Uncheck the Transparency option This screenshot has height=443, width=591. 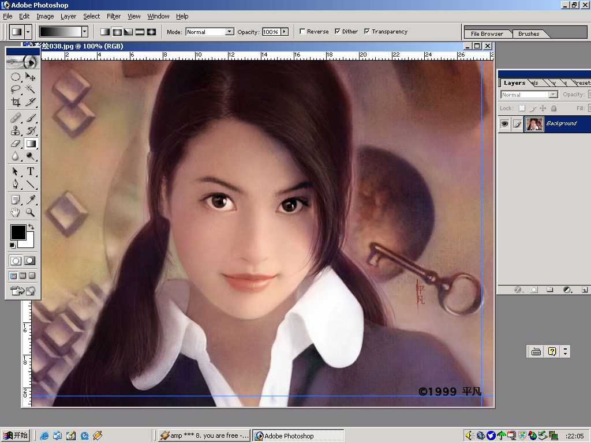[367, 32]
